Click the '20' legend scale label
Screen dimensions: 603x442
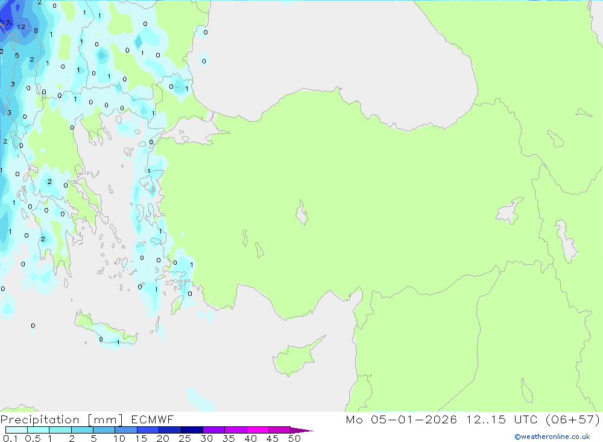tap(163, 438)
